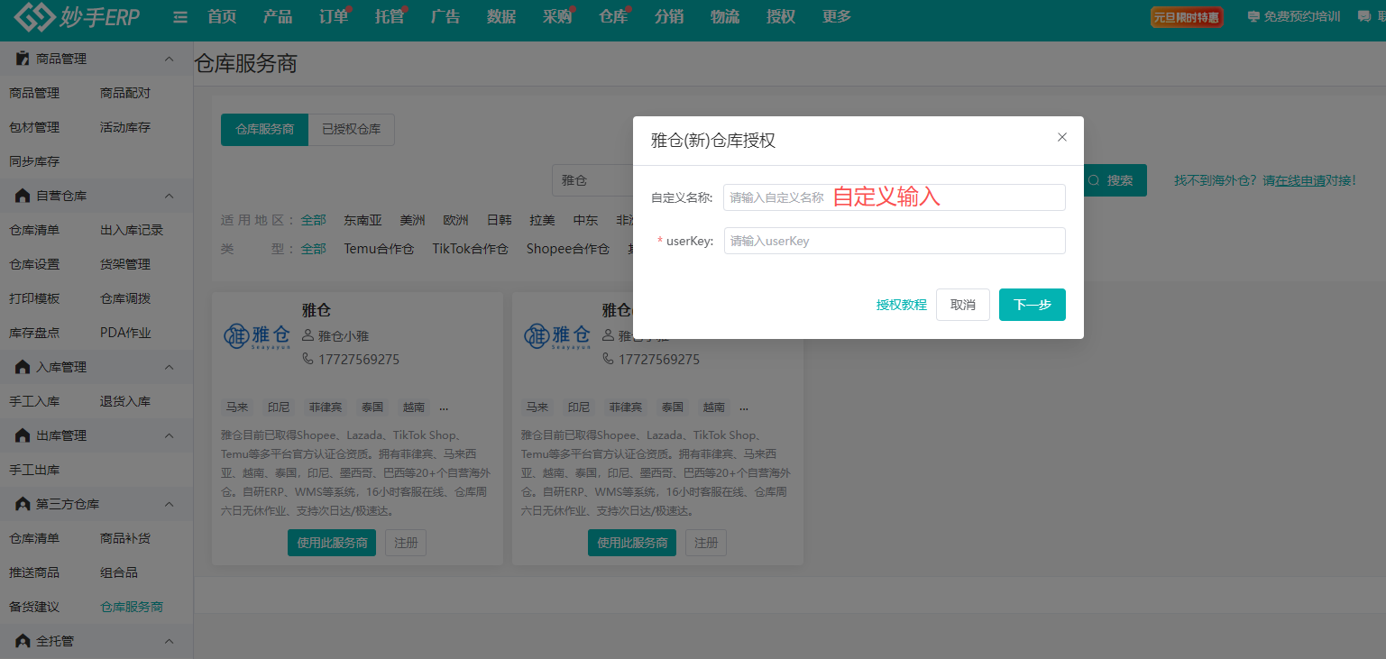The width and height of the screenshot is (1386, 659).
Task: Collapse the 出库管理 section chevron
Action: click(x=169, y=435)
